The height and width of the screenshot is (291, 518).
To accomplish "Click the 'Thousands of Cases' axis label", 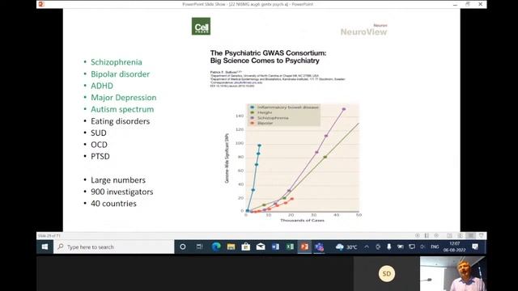I will tap(302, 221).
